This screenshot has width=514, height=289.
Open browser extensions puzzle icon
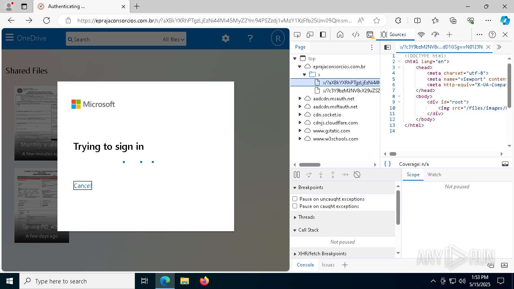click(398, 20)
